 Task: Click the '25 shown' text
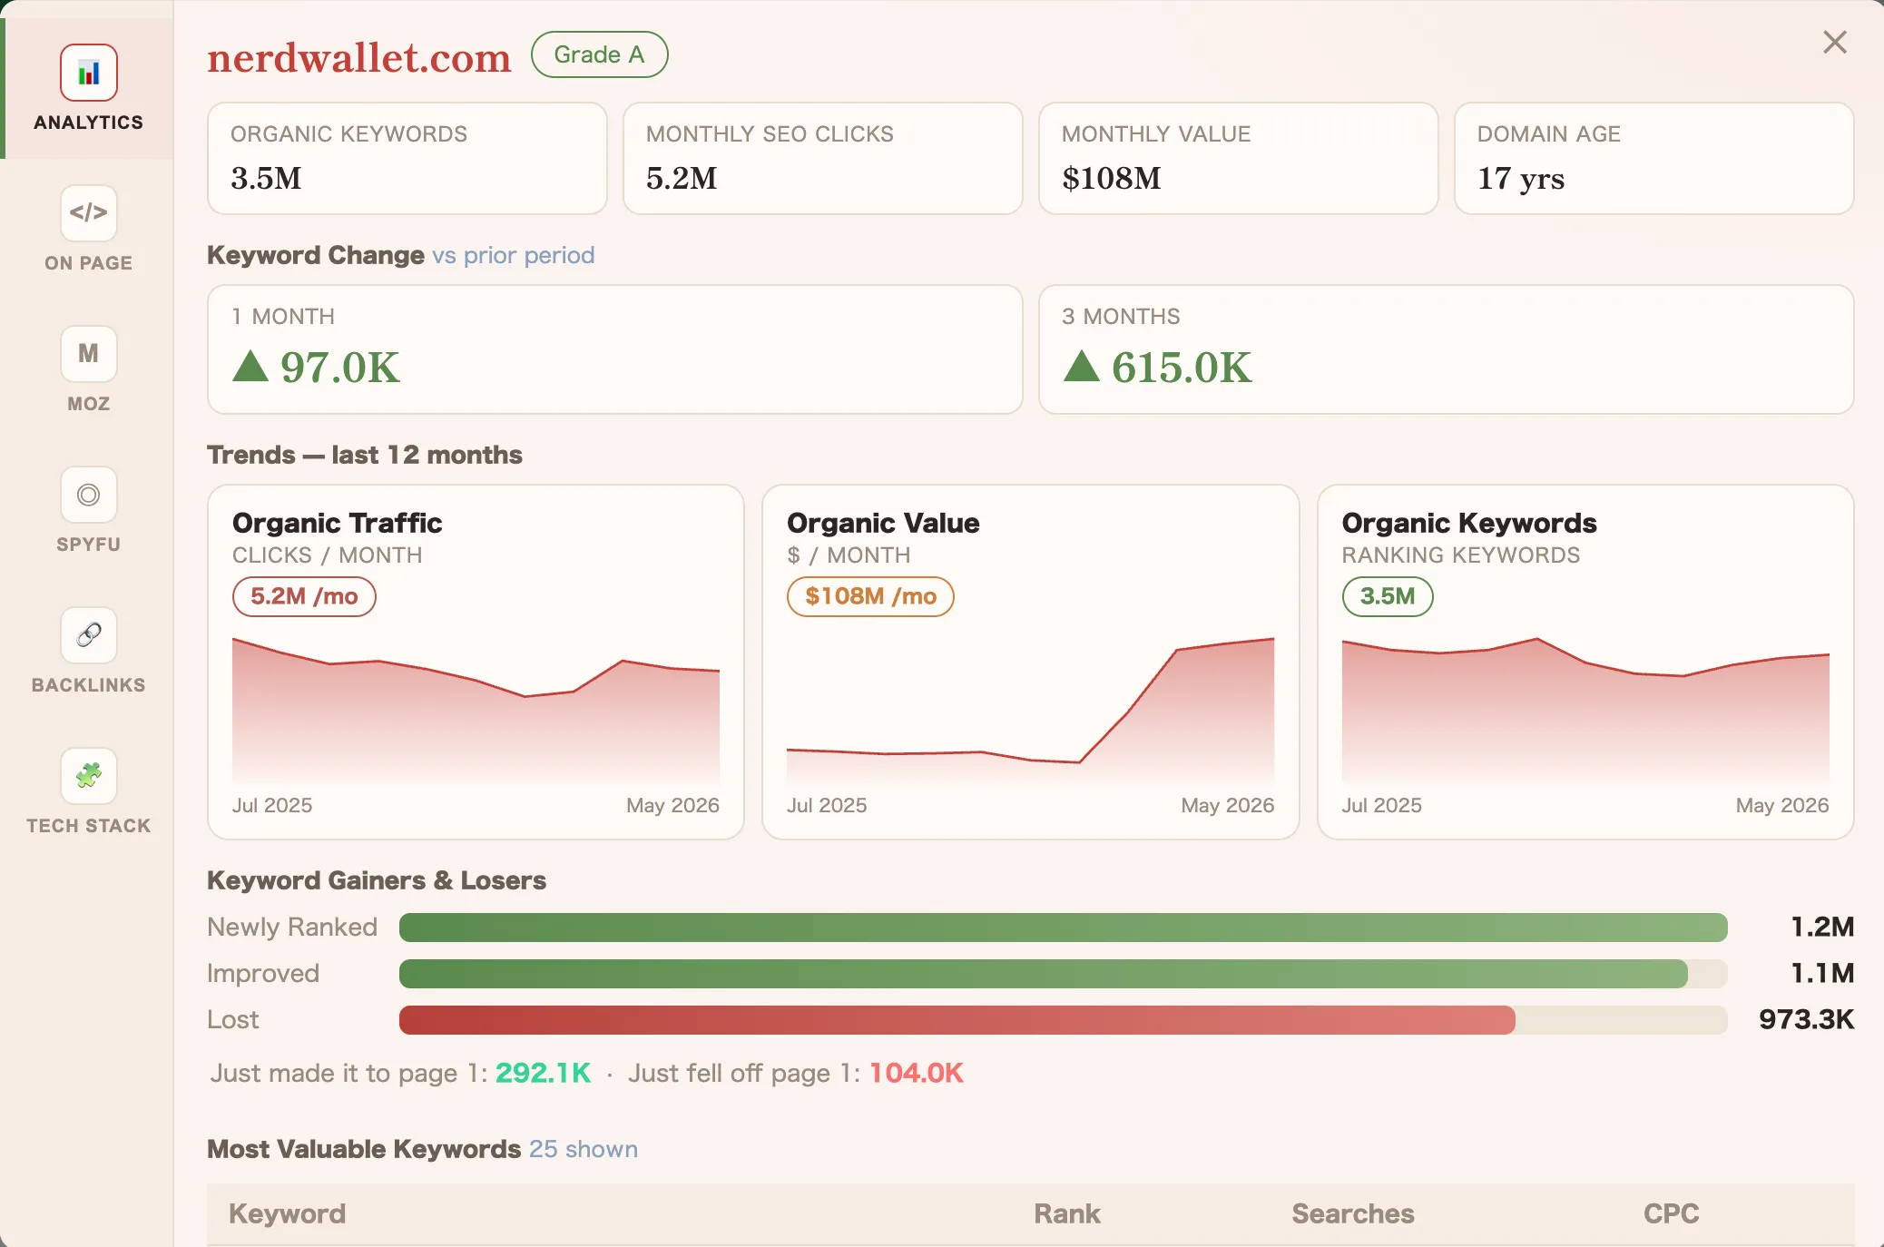(x=584, y=1149)
